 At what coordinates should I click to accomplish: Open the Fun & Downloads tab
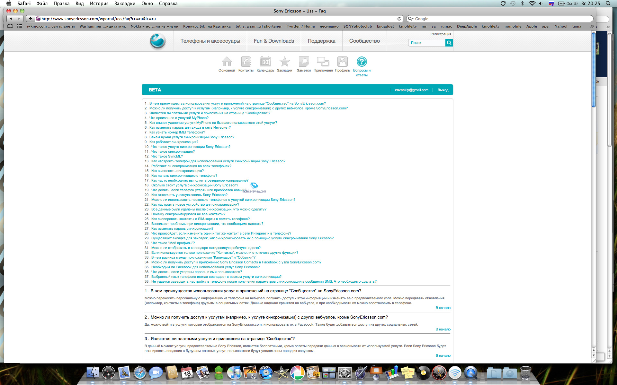click(x=274, y=41)
